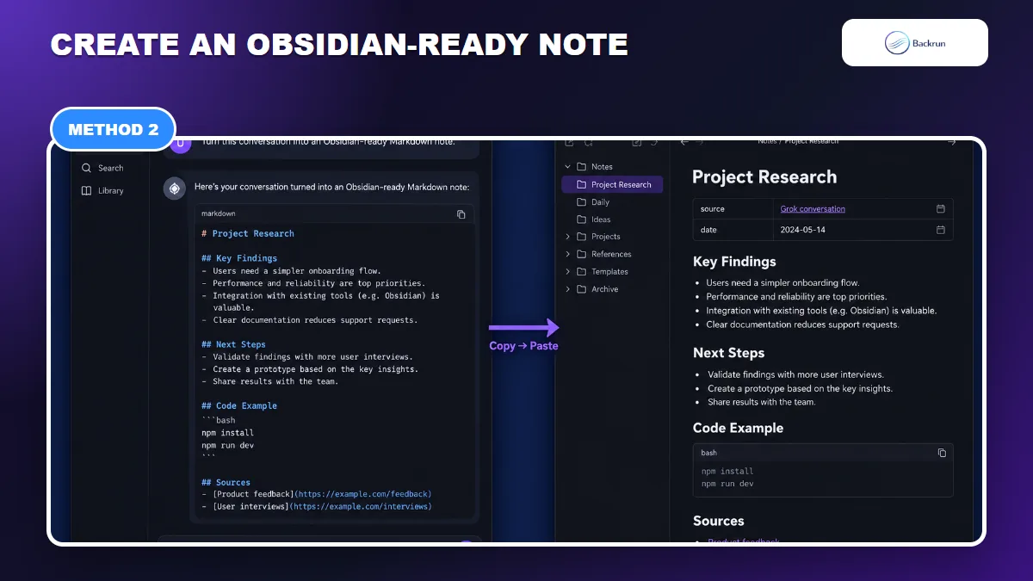Collapse the Notes folder chevron
This screenshot has height=581, width=1033.
coord(568,167)
